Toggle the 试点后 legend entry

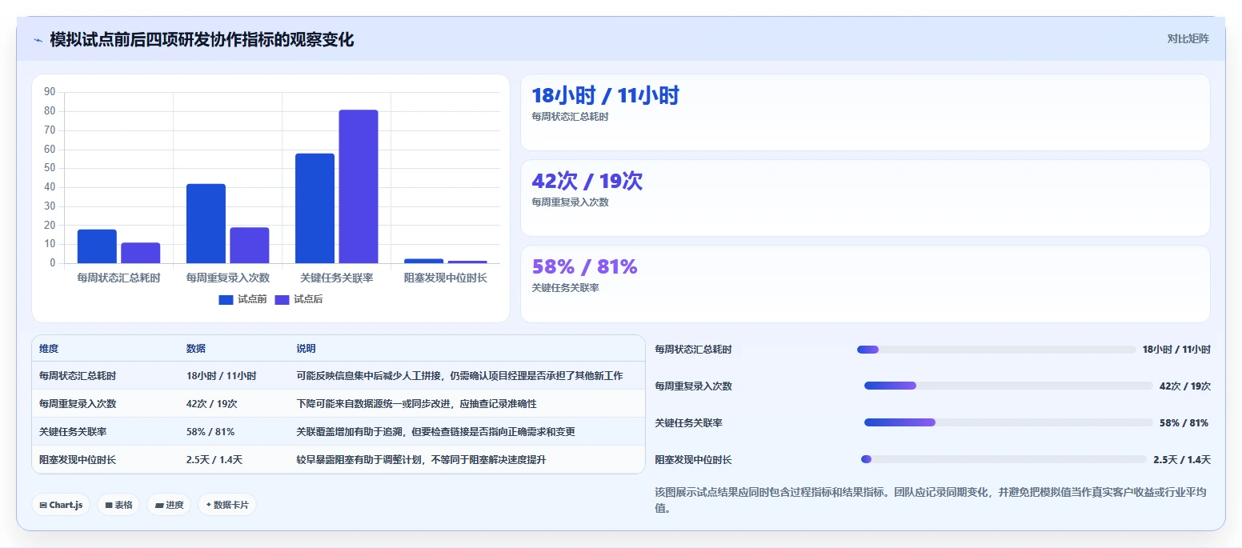(298, 299)
